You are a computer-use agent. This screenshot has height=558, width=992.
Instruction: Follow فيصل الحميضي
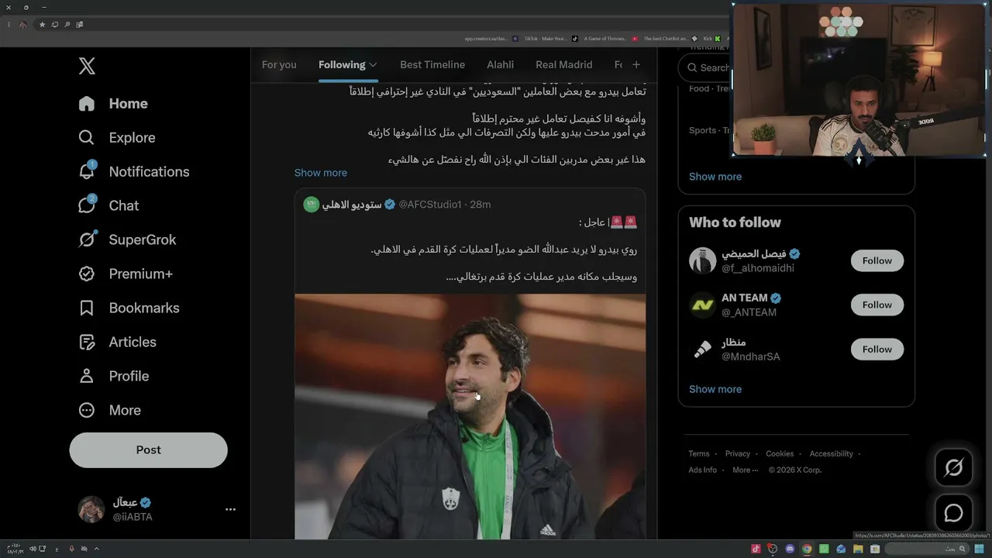click(877, 261)
